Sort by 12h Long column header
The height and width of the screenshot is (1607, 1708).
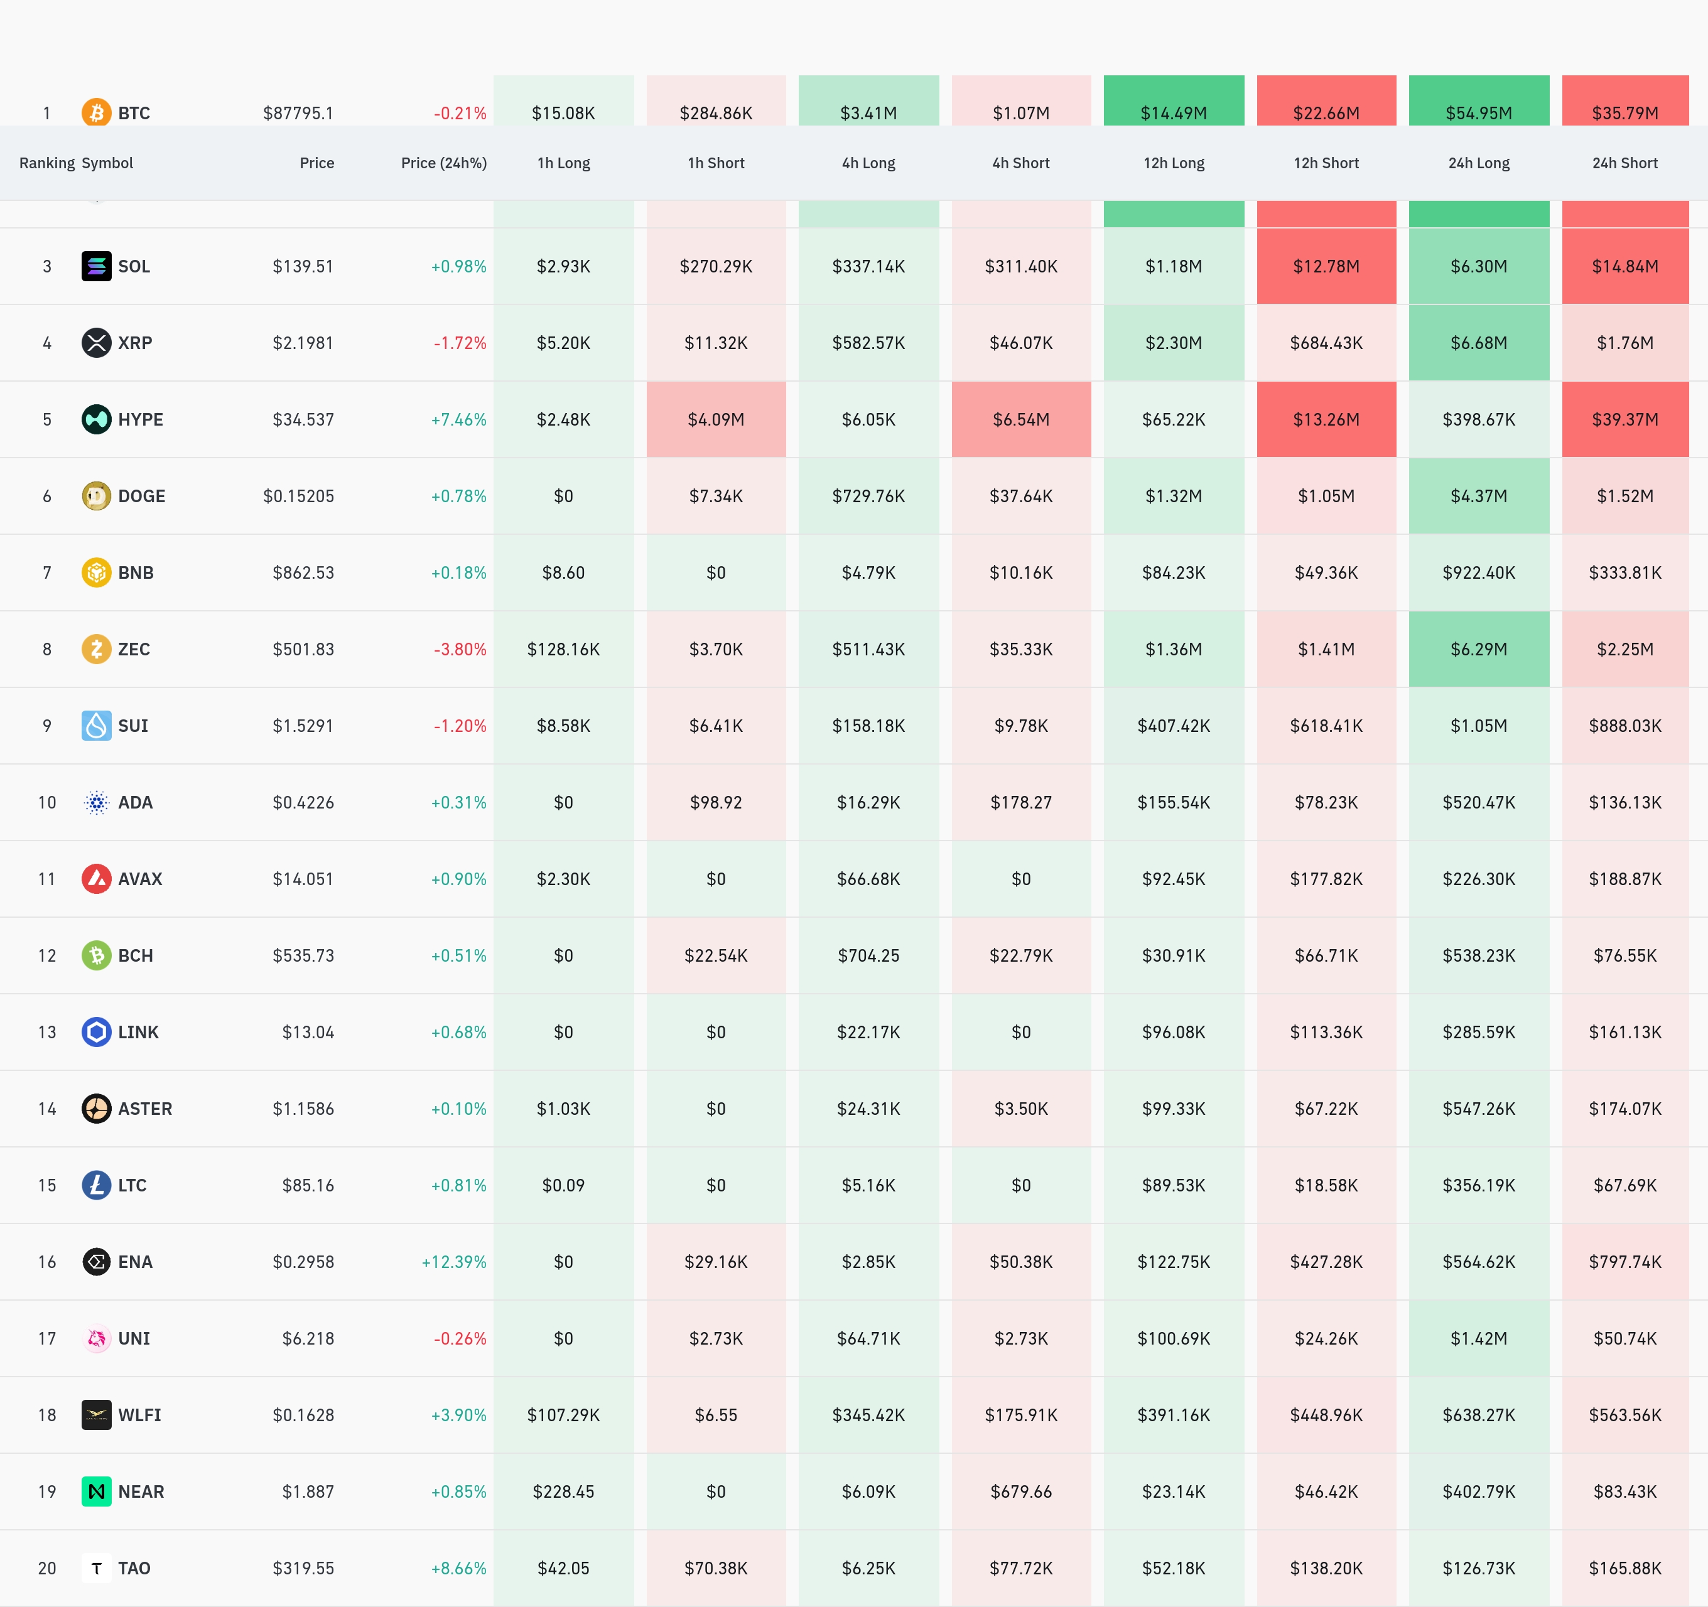point(1174,163)
